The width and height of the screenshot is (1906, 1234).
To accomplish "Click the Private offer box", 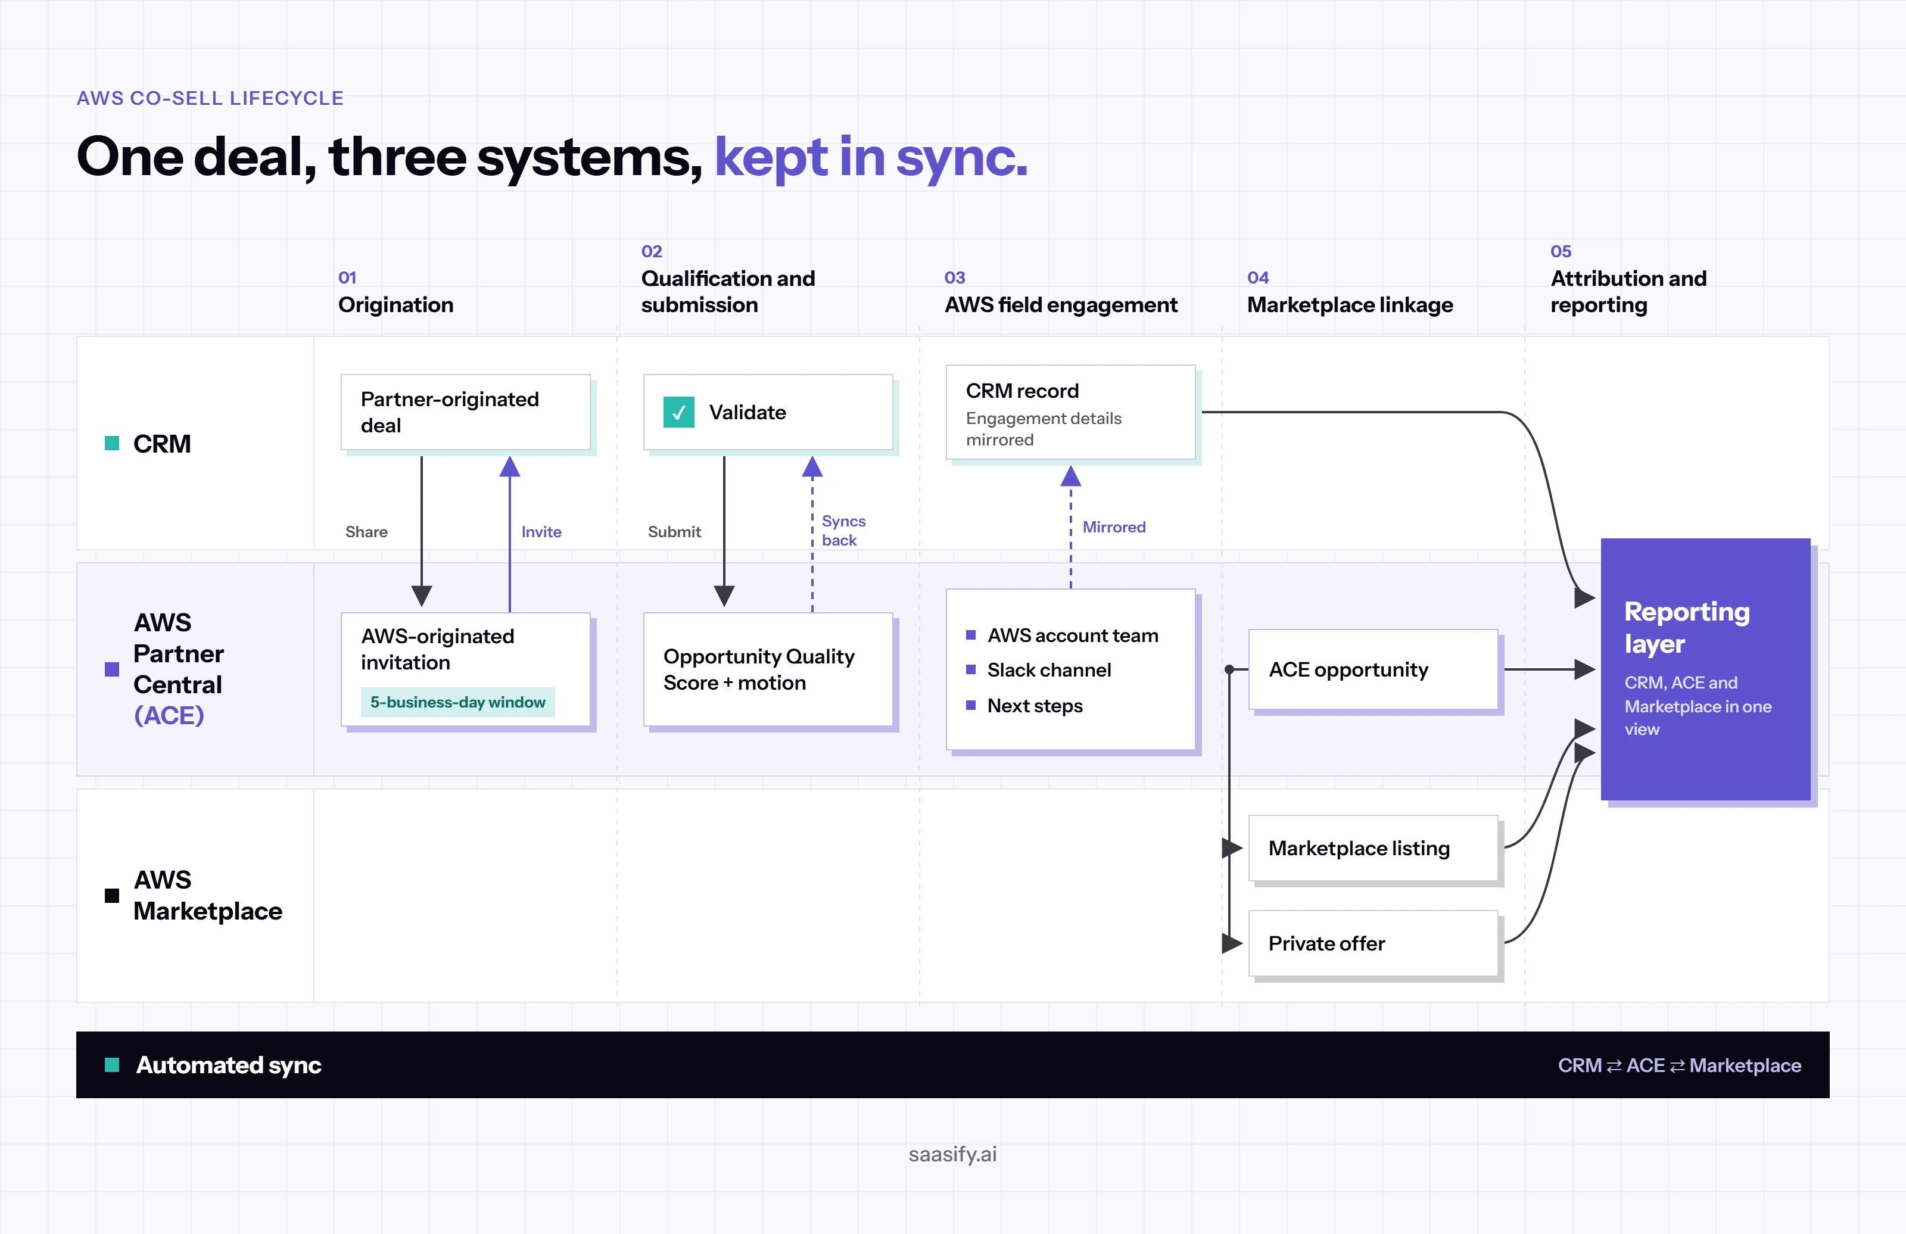I will click(x=1374, y=943).
